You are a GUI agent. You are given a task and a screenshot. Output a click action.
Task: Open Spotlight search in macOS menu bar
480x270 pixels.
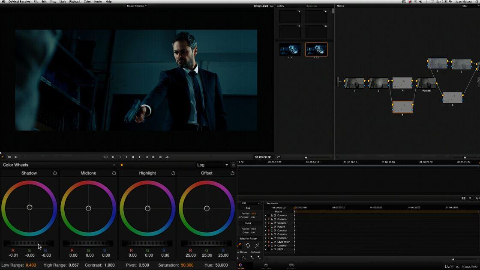477,2
